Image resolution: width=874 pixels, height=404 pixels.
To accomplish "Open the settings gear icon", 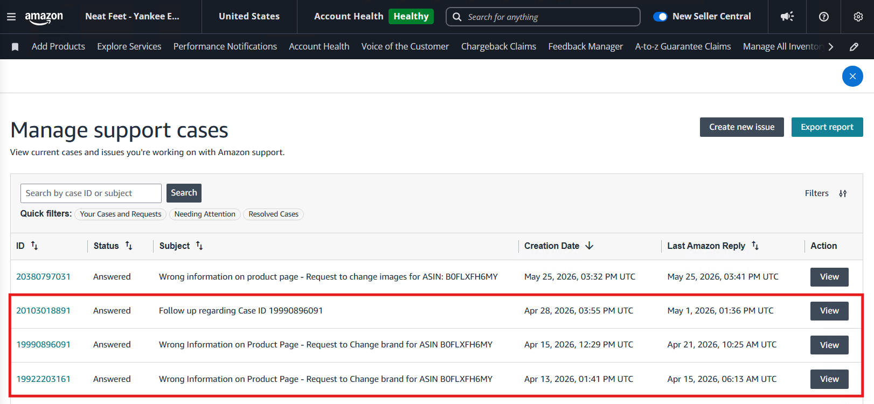I will [858, 17].
